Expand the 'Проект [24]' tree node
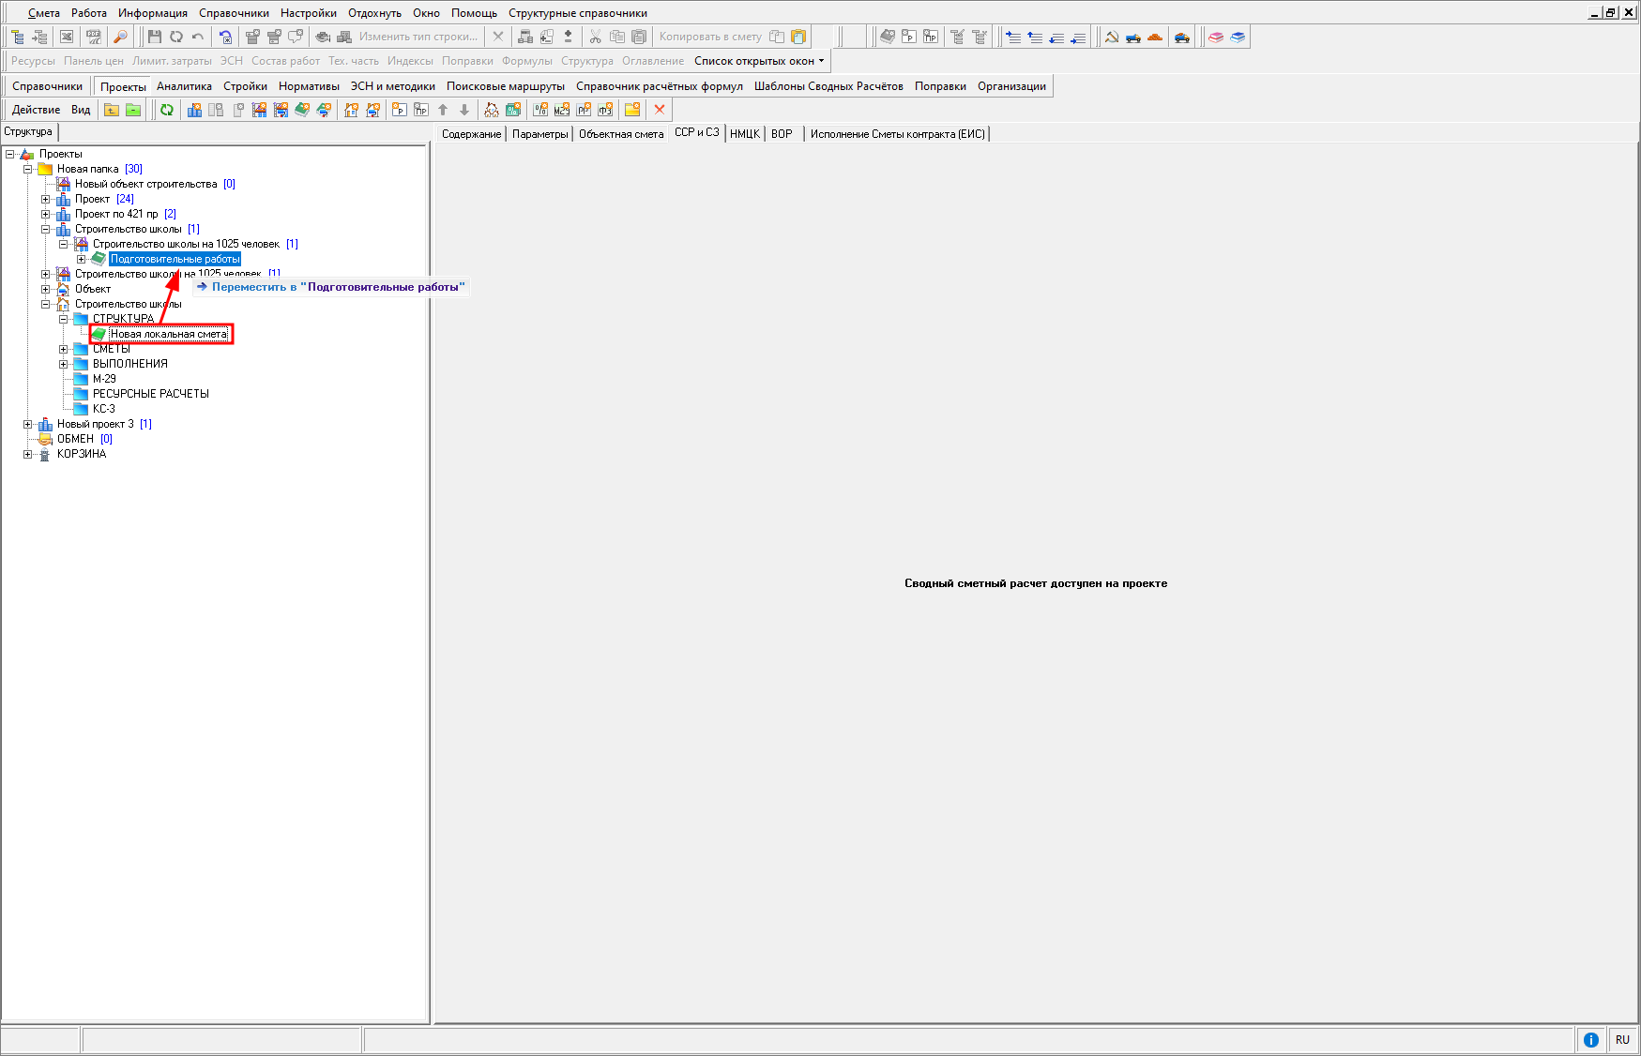 pyautogui.click(x=45, y=199)
